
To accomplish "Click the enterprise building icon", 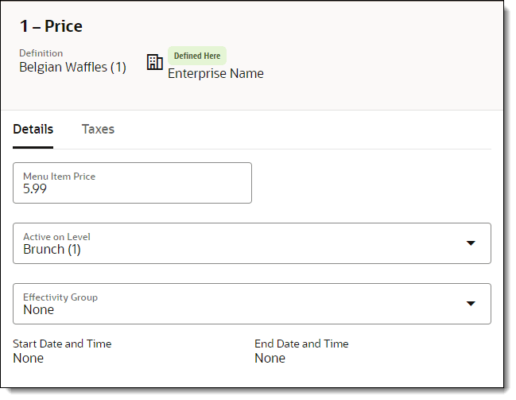I will click(x=155, y=63).
